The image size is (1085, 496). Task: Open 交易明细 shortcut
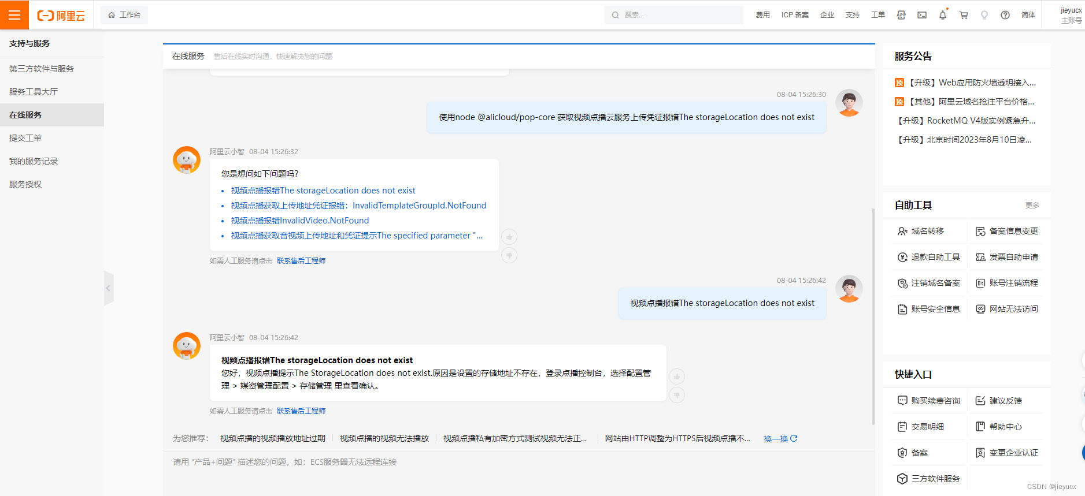pyautogui.click(x=921, y=427)
